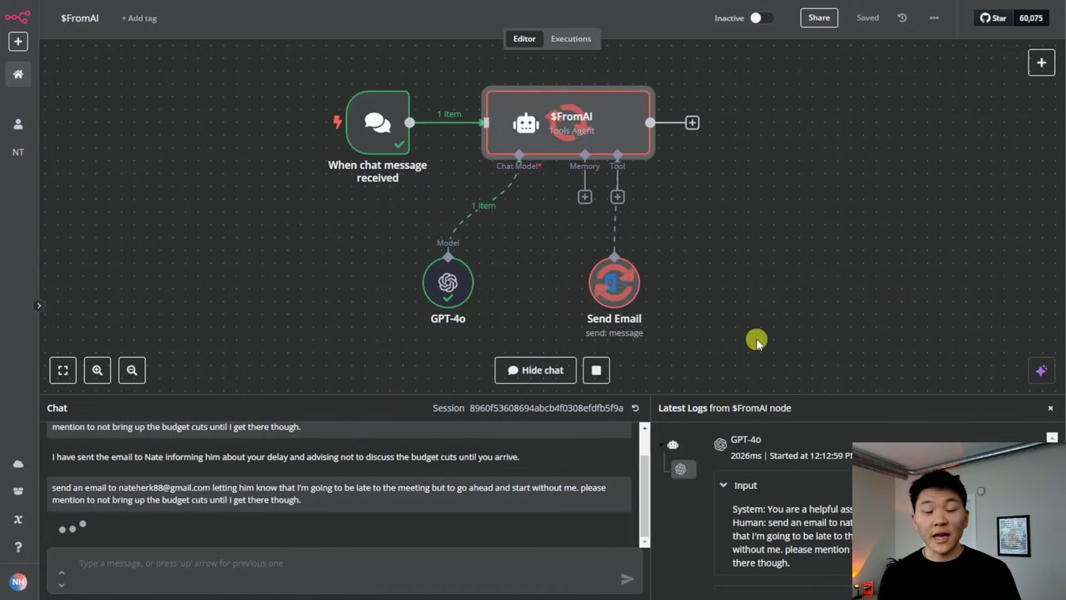Open the Home icon in sidebar
The height and width of the screenshot is (600, 1066).
tap(17, 74)
